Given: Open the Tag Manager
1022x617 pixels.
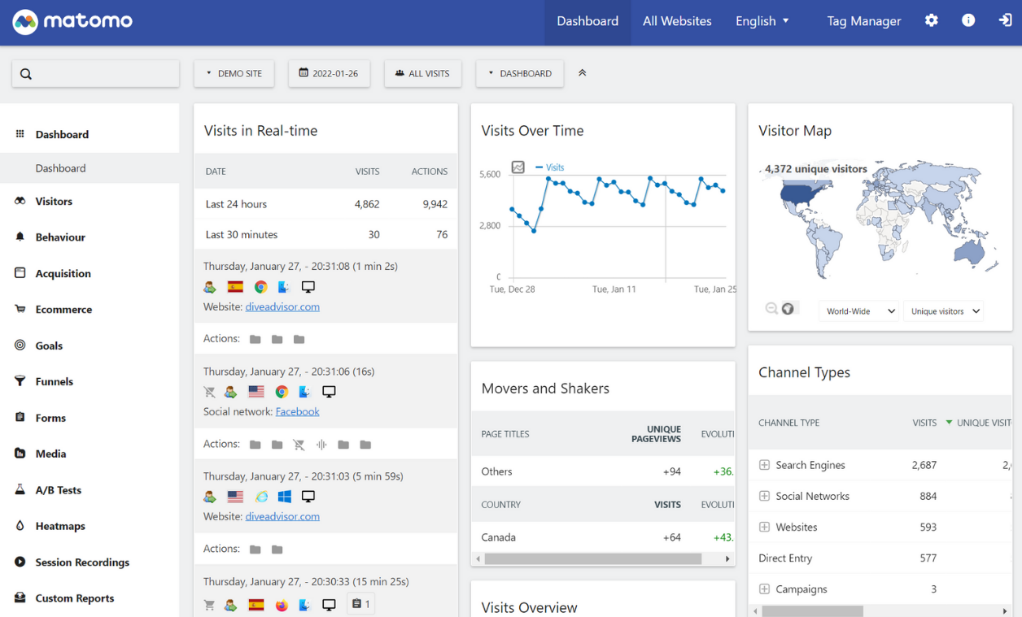Looking at the screenshot, I should [x=863, y=20].
